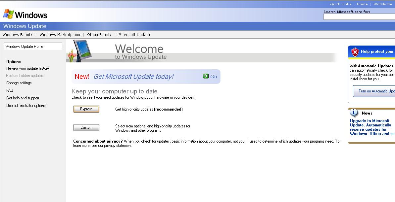Click the Windows logo in the header

pyautogui.click(x=25, y=15)
